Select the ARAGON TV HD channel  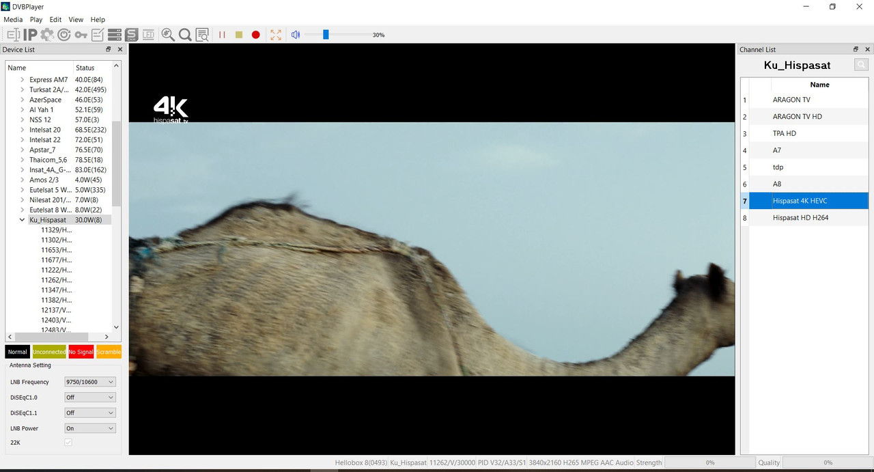click(x=808, y=116)
